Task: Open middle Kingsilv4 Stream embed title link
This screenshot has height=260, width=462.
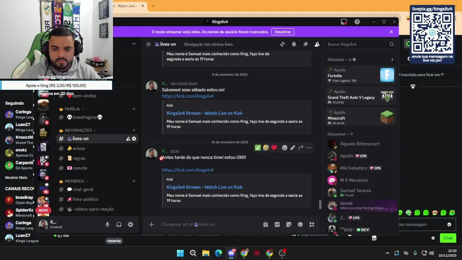Action: [204, 113]
